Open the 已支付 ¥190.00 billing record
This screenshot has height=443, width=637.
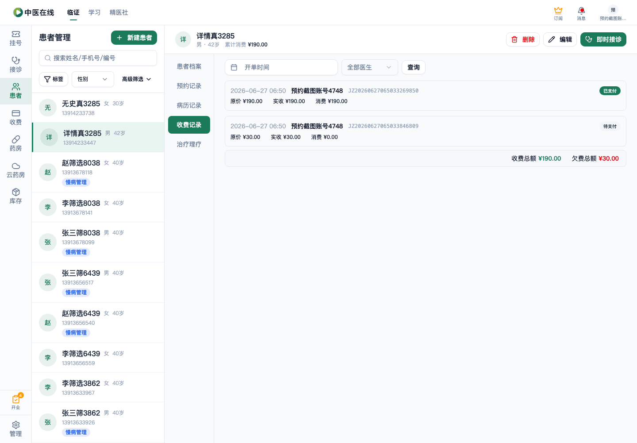pos(426,96)
